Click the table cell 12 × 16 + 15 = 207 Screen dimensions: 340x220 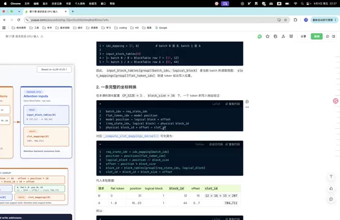(221, 196)
